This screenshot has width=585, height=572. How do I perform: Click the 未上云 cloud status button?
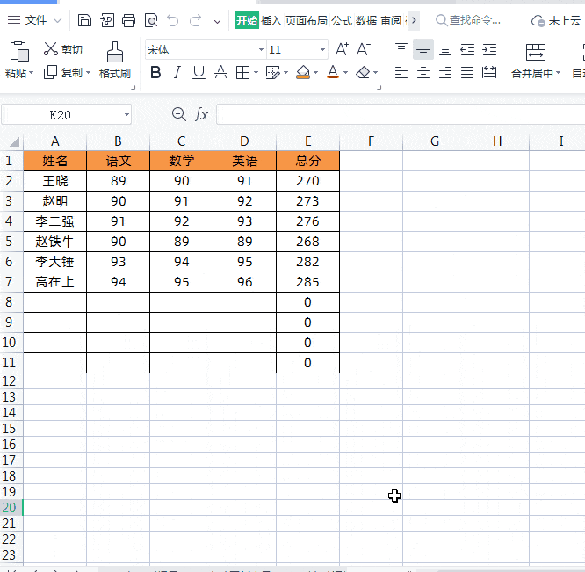point(556,20)
